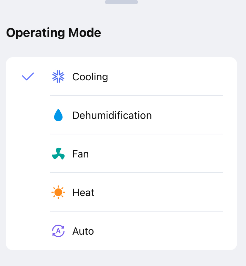The image size is (246, 266).
Task: Select the Cooling text label
Action: click(x=90, y=76)
